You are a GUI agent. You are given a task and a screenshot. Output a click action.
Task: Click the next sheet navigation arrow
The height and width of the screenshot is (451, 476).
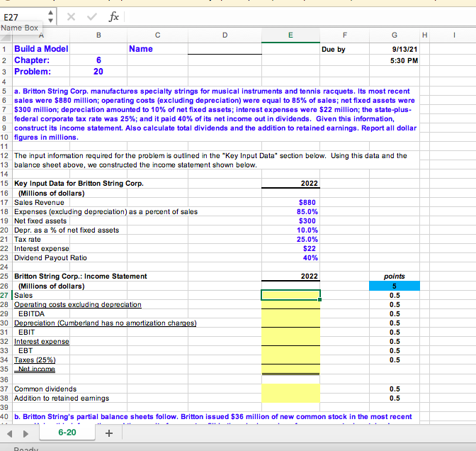pyautogui.click(x=25, y=434)
